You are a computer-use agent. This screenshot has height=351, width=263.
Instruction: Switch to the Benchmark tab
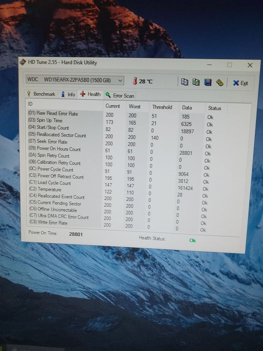[x=42, y=94]
